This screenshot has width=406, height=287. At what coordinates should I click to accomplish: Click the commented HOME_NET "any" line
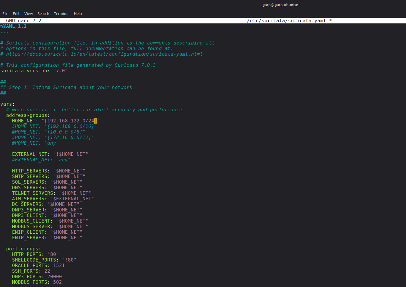(36, 143)
